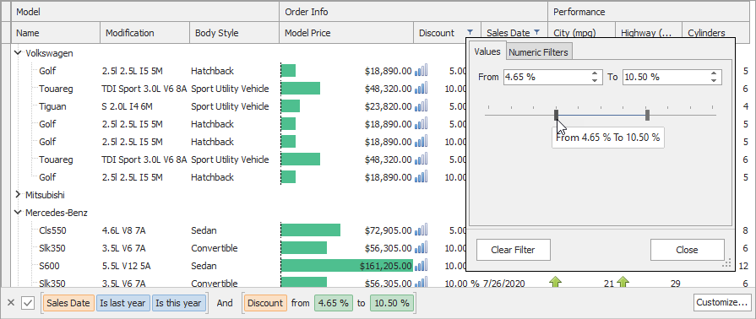Click the Model band header
This screenshot has width=756, height=319.
tap(145, 12)
